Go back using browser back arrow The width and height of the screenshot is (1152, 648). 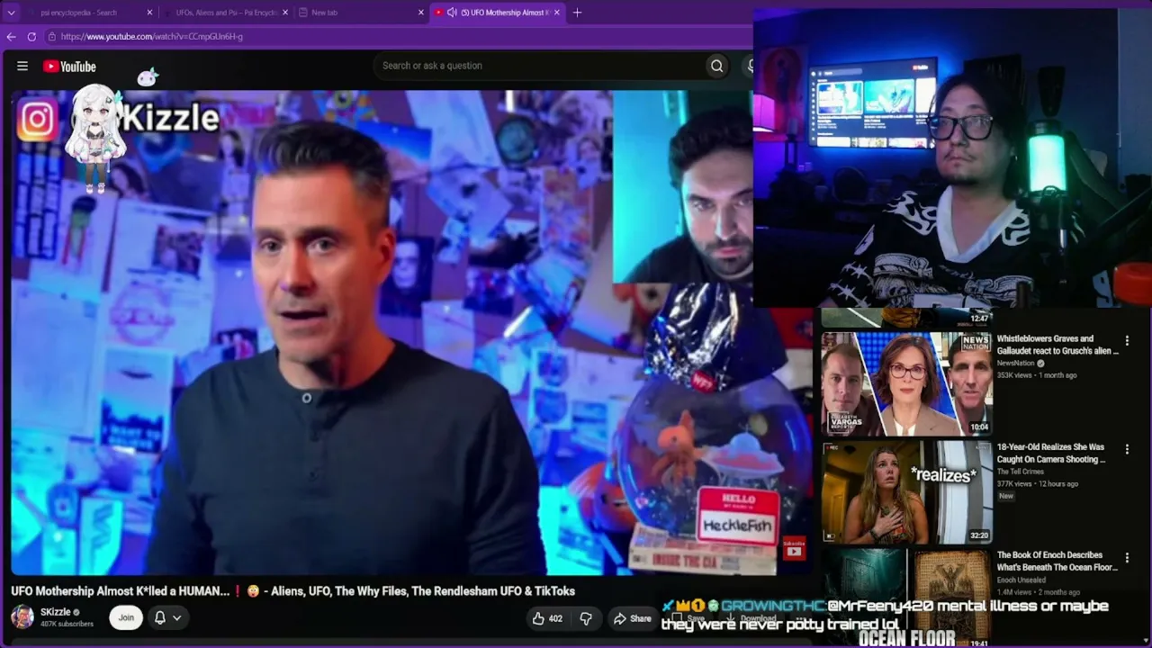click(11, 37)
